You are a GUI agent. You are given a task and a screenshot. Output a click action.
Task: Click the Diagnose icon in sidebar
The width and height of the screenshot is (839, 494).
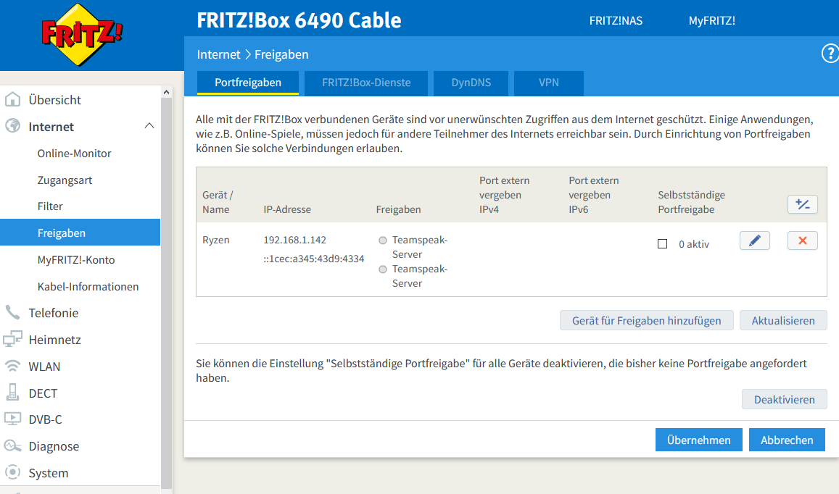[12, 446]
